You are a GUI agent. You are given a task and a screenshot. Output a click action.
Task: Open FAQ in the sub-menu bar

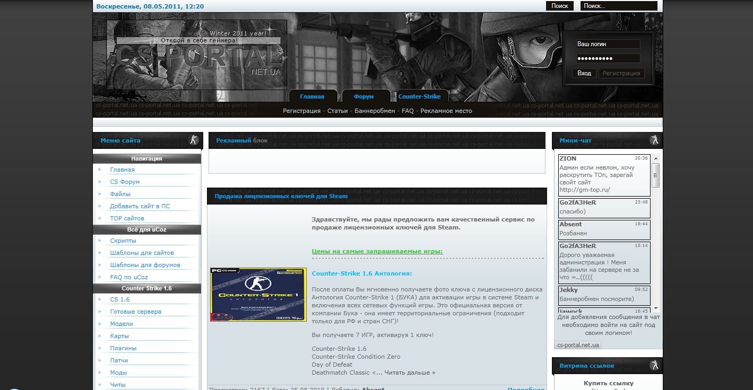(408, 111)
